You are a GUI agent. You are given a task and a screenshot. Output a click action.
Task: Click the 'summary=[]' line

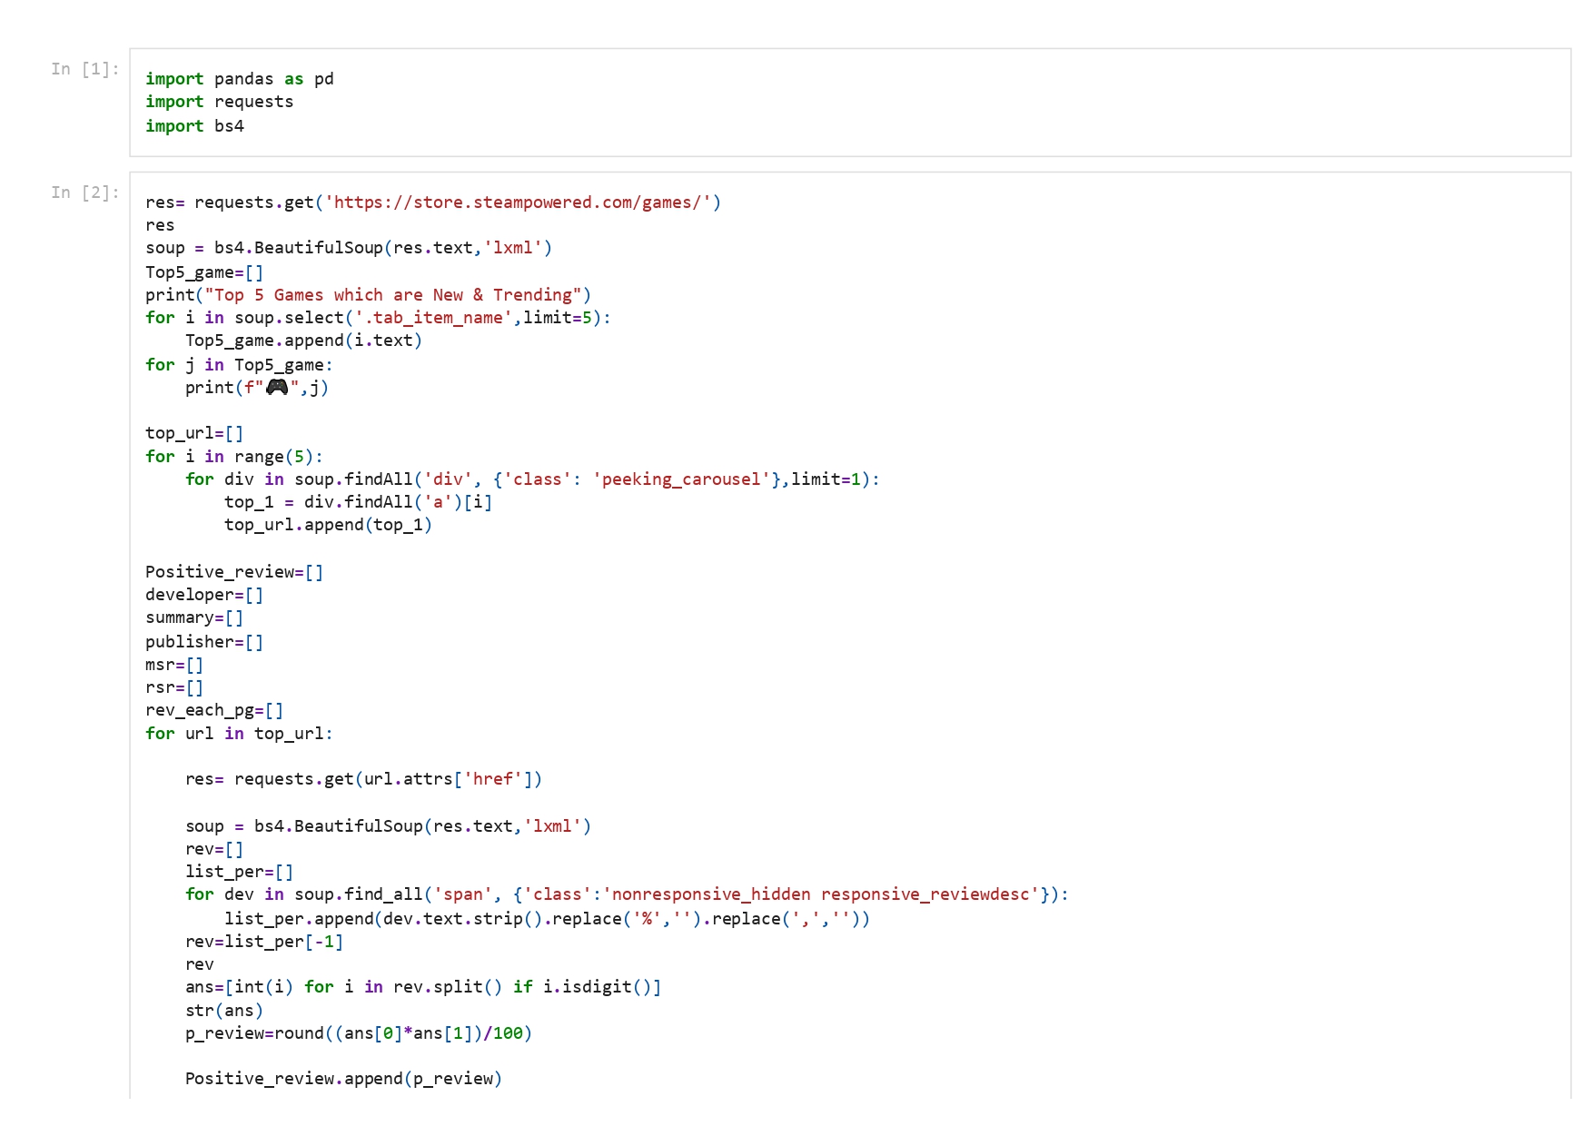[195, 617]
